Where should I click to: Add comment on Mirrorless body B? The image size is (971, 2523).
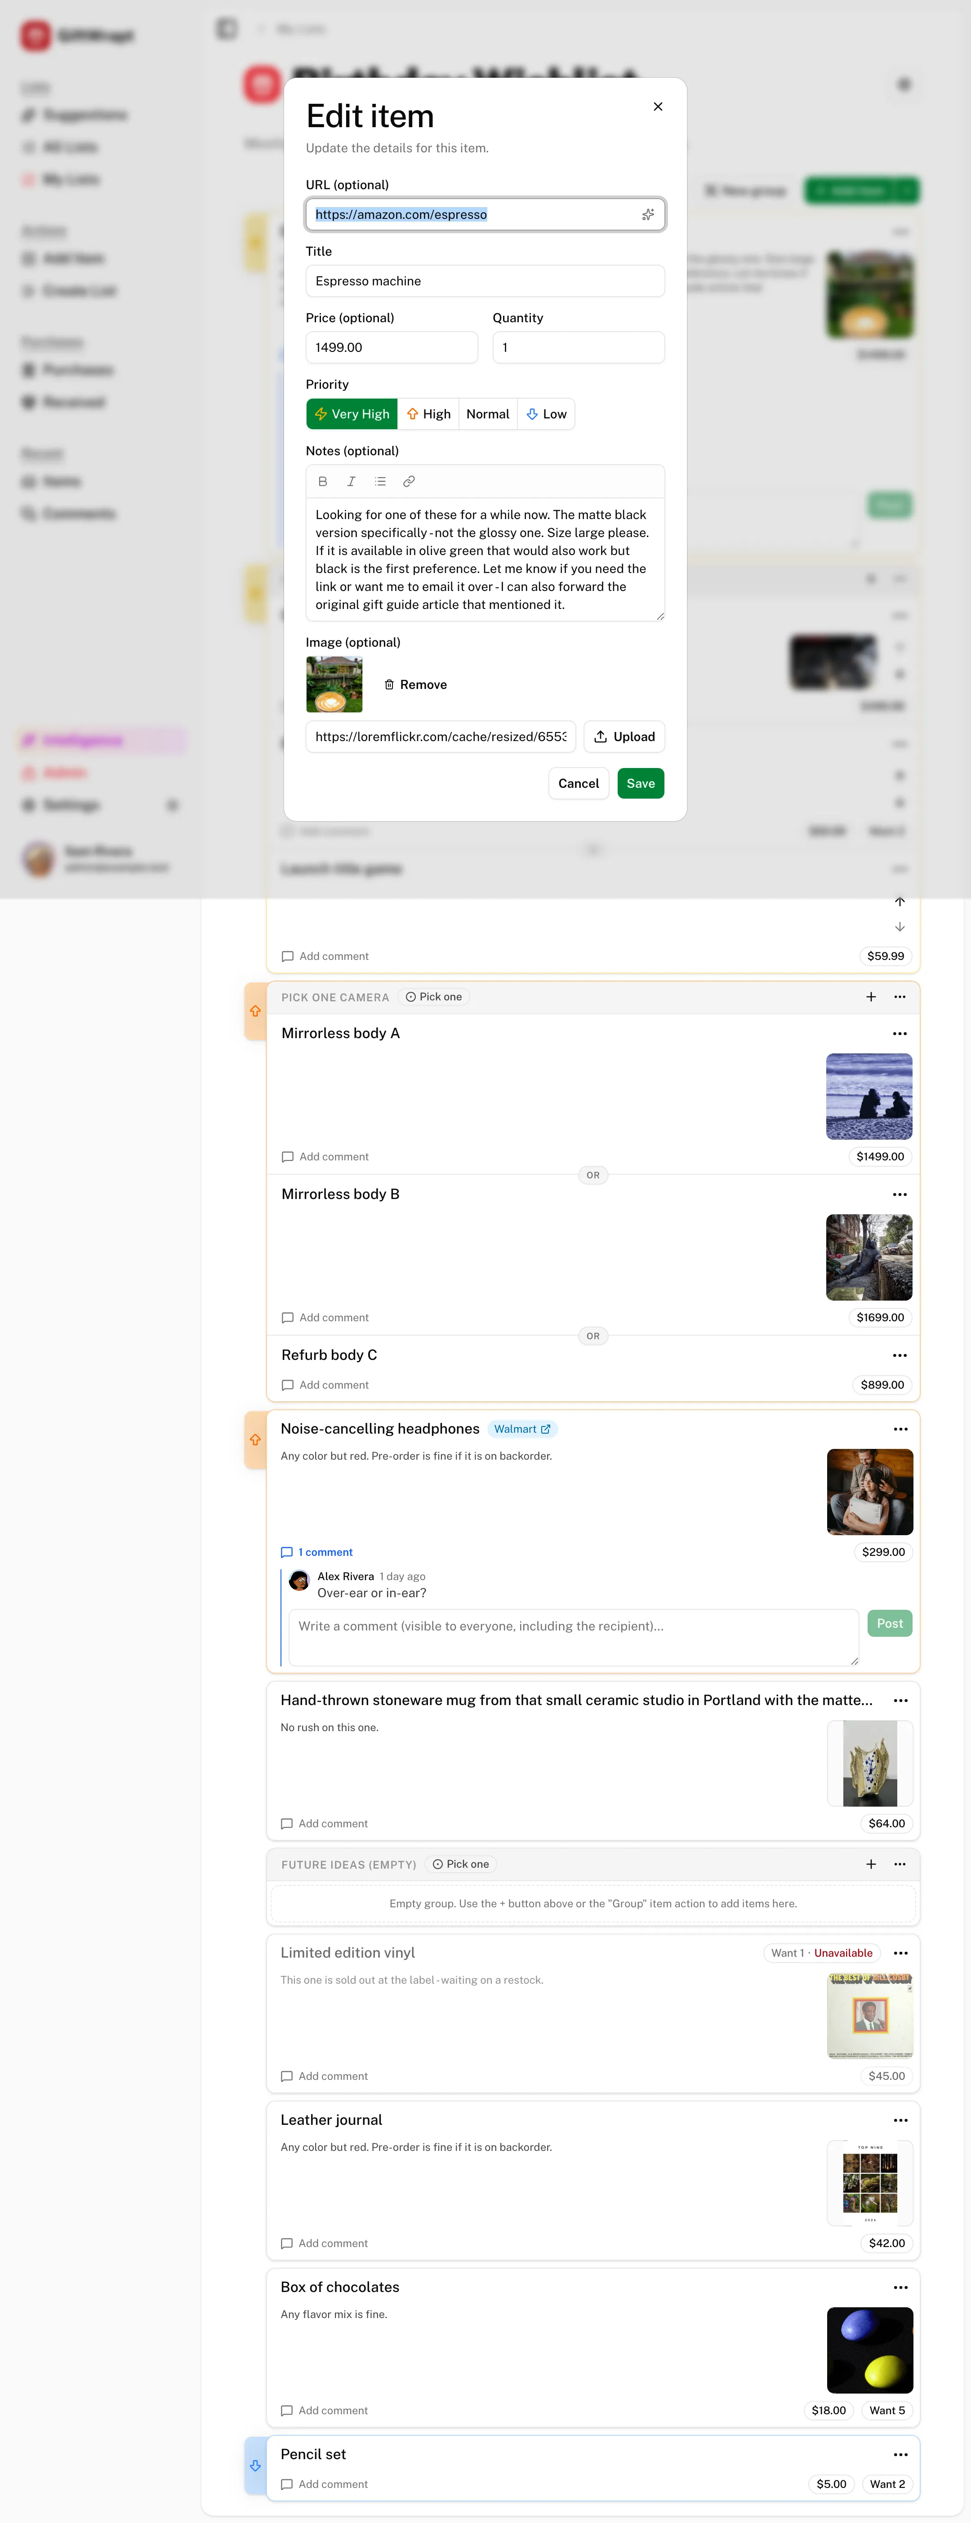[x=325, y=1318]
